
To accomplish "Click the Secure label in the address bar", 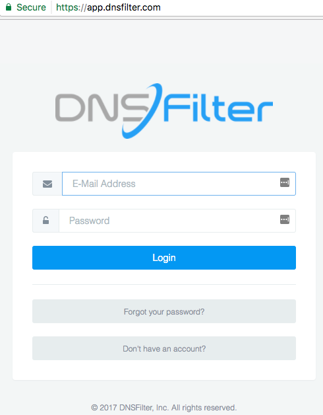I will [31, 7].
